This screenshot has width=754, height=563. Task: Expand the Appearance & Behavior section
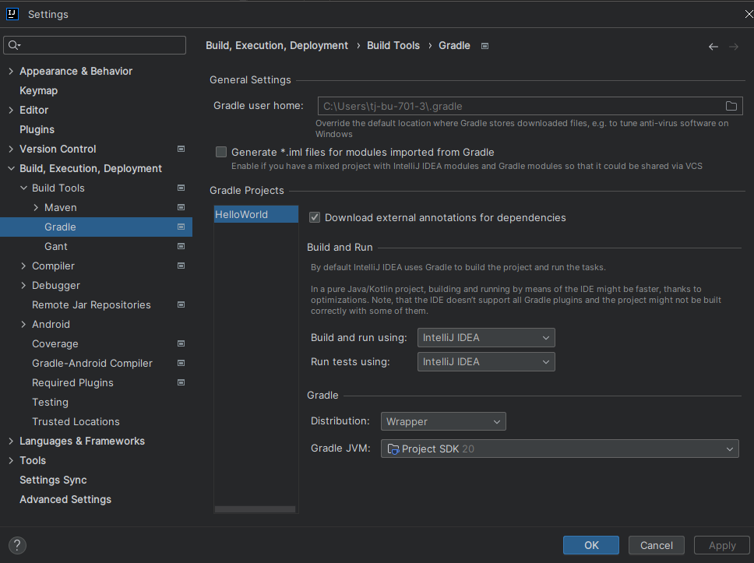[x=11, y=72]
